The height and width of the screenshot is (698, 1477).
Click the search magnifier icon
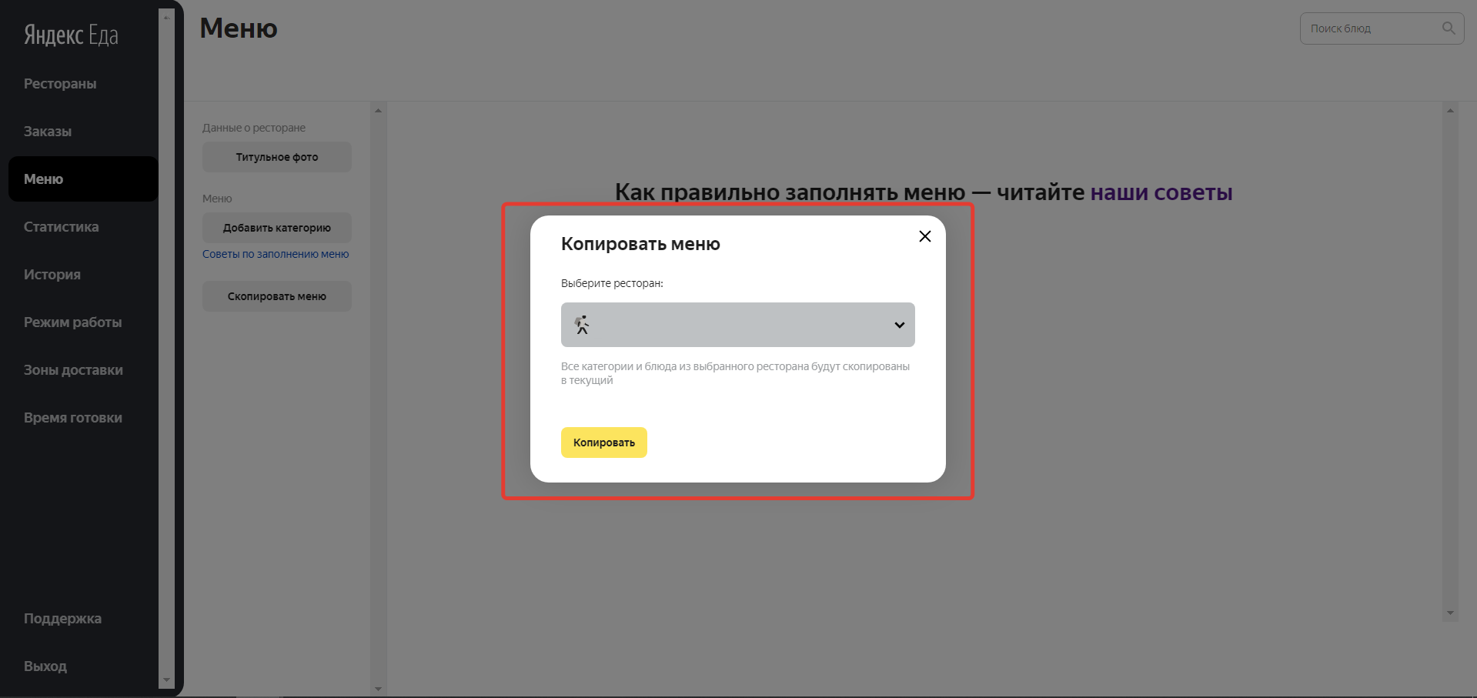click(x=1448, y=28)
